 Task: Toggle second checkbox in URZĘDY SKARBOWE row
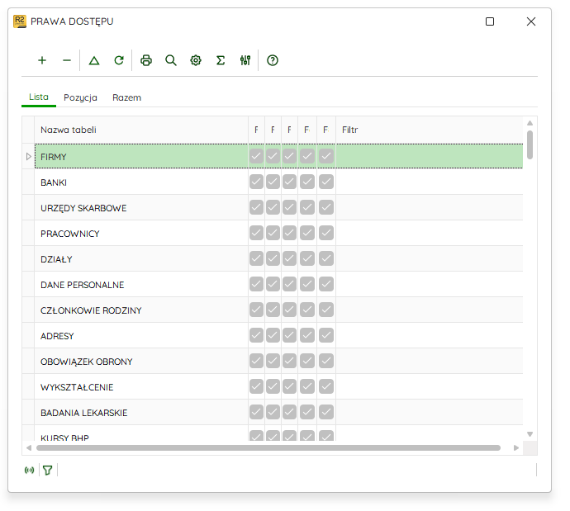point(273,207)
